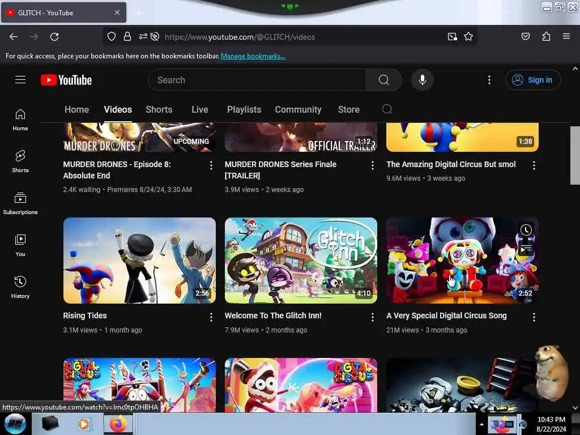Click the browser address bar URL
Image resolution: width=580 pixels, height=435 pixels.
click(240, 37)
